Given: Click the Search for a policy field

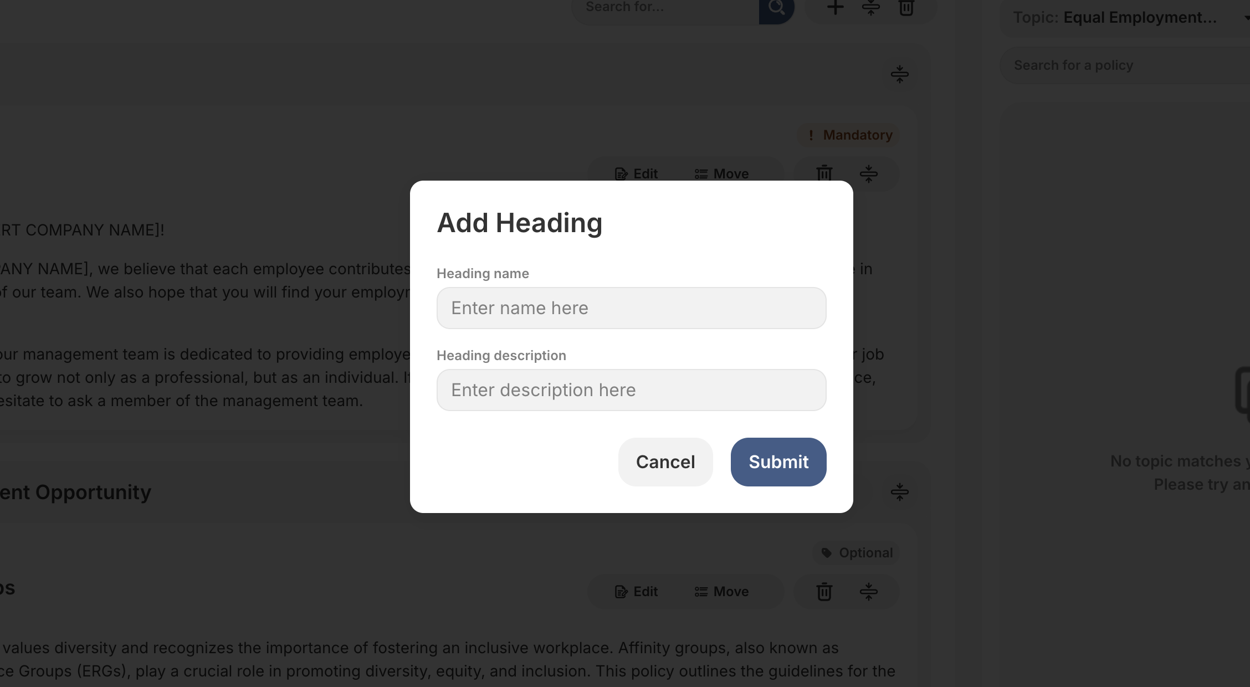Looking at the screenshot, I should pos(1125,65).
